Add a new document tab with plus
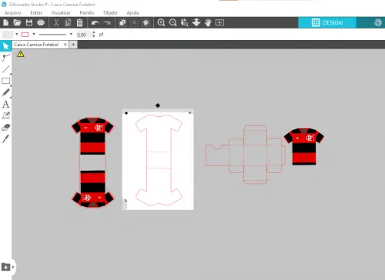The image size is (385, 280). tap(73, 45)
